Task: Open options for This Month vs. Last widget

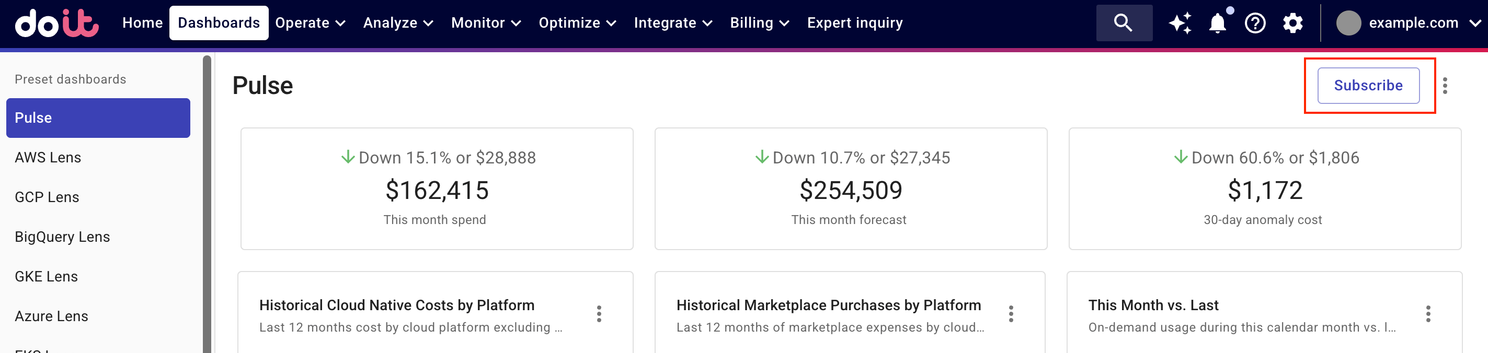Action: click(1428, 314)
